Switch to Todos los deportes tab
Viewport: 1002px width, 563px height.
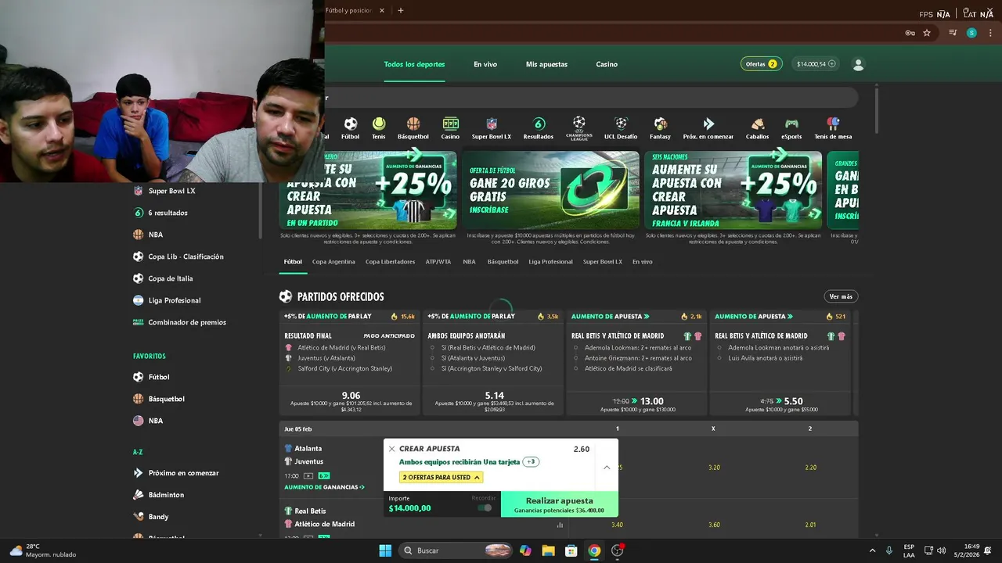point(414,64)
